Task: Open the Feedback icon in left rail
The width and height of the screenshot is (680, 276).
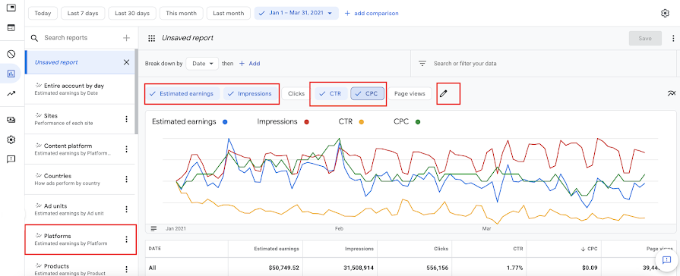Action: 11,159
